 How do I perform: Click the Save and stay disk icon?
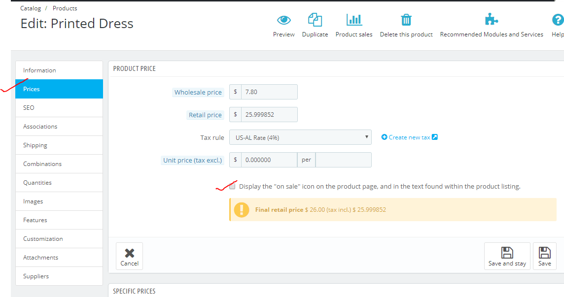507,252
